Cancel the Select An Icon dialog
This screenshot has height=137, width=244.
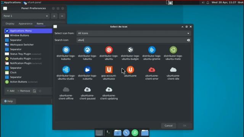click(x=169, y=126)
